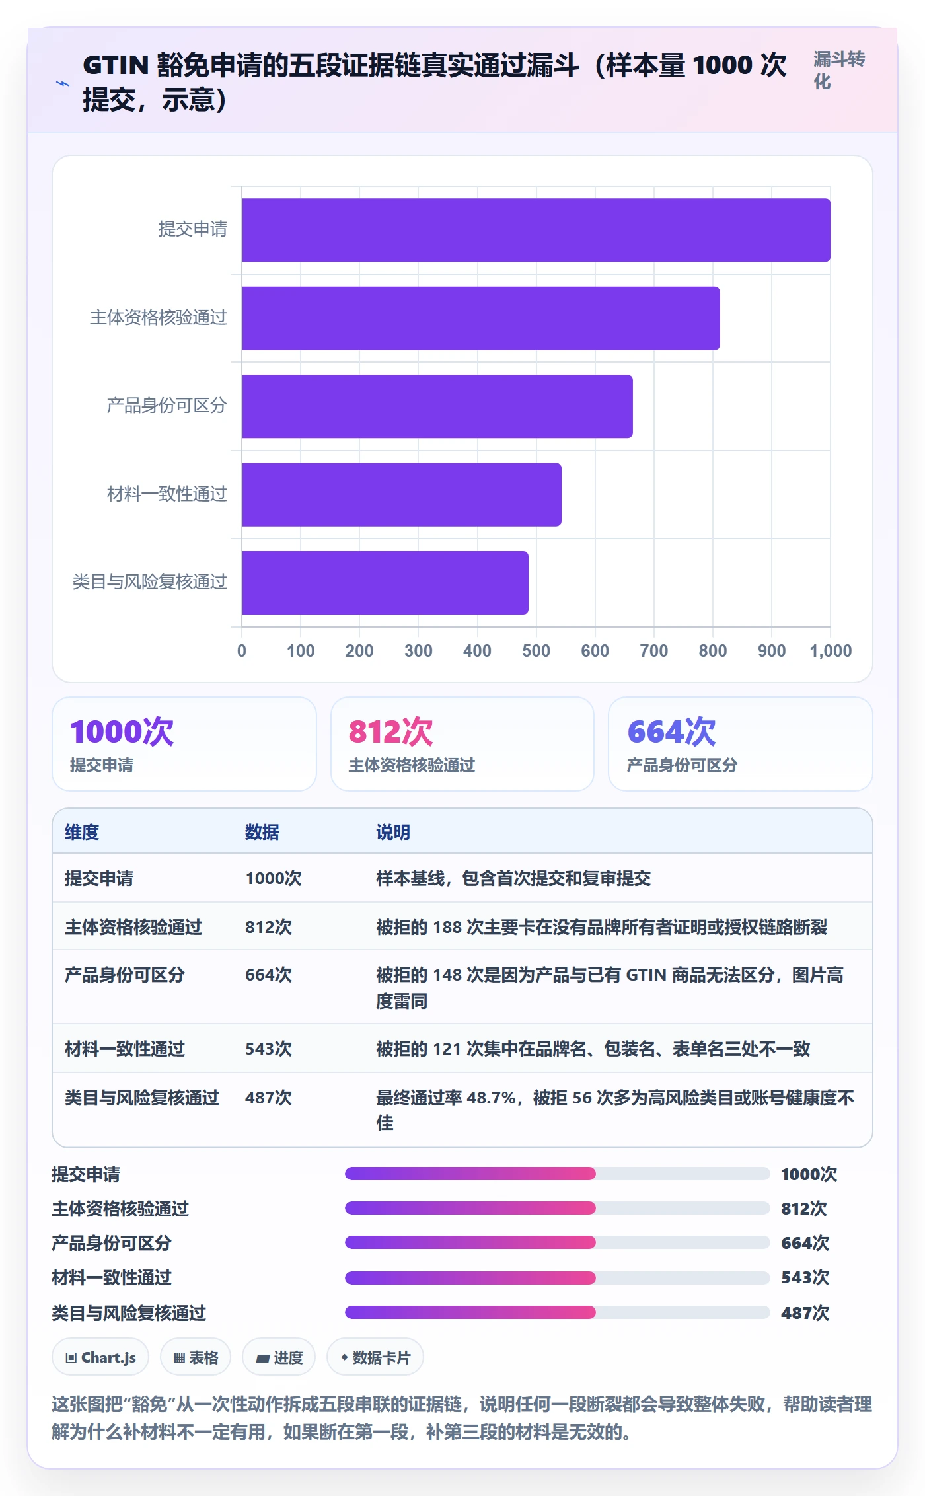925x1496 pixels.
Task: Click the 提交申请 chart bar
Action: 536,230
